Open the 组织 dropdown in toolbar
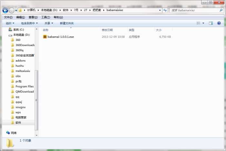The width and height of the screenshot is (226, 151). pos(10,23)
